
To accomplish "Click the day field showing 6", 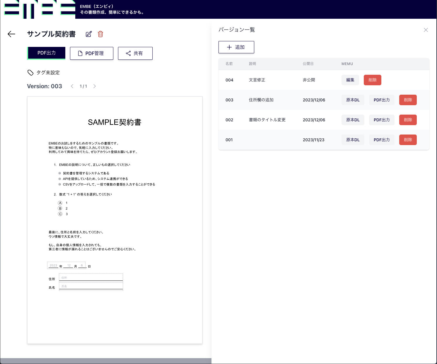I will click(x=82, y=266).
